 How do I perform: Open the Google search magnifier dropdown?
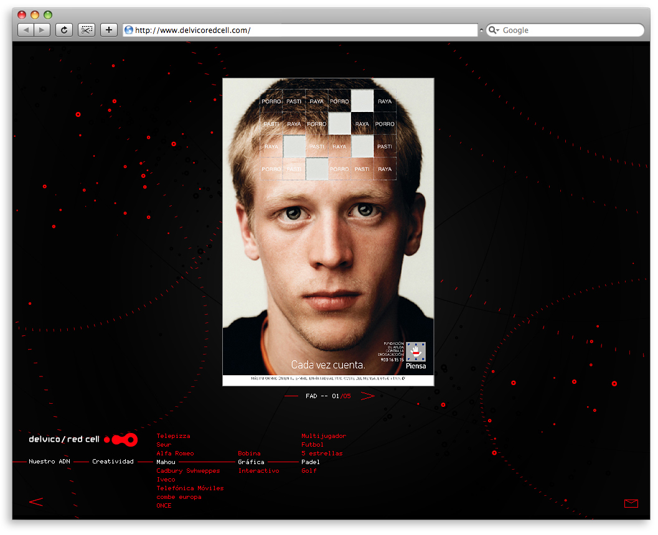coord(494,30)
